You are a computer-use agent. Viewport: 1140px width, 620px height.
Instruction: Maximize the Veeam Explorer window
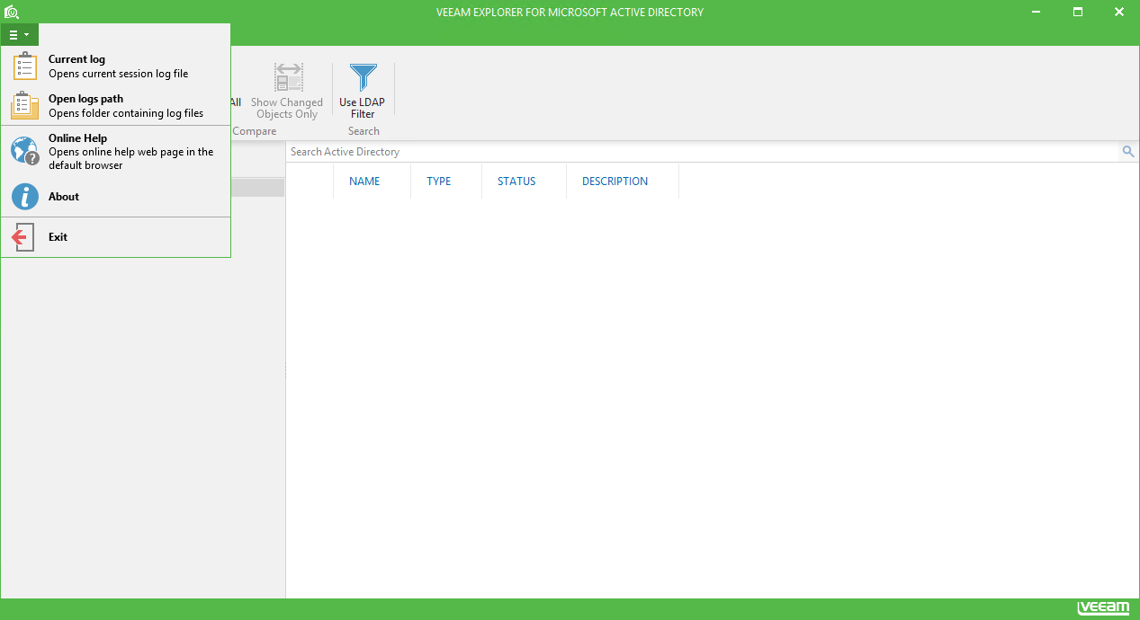[1078, 12]
